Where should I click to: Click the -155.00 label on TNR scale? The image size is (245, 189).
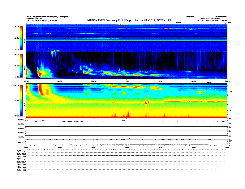16,116
